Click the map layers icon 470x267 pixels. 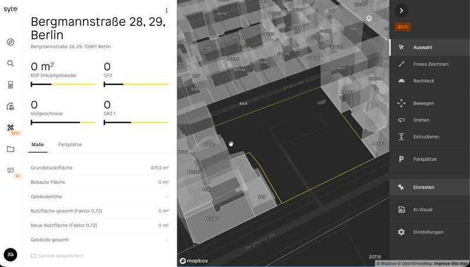click(x=369, y=19)
